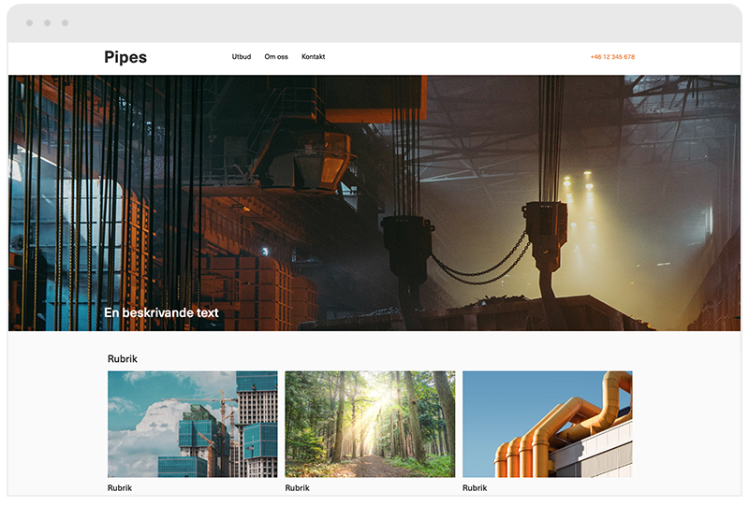The width and height of the screenshot is (749, 506).
Task: Click the first browser window dot
Action: tap(30, 22)
